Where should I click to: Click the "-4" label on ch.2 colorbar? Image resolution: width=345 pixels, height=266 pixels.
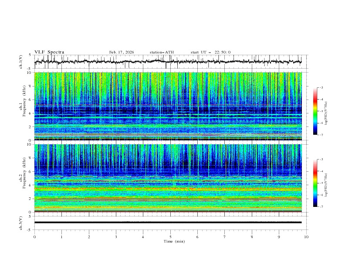[321, 171]
